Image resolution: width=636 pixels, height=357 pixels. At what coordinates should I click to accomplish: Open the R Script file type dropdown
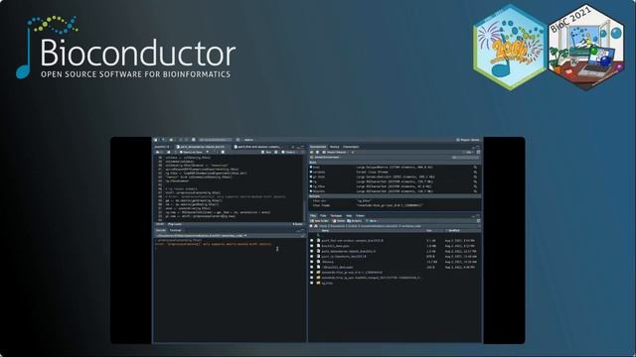[297, 224]
